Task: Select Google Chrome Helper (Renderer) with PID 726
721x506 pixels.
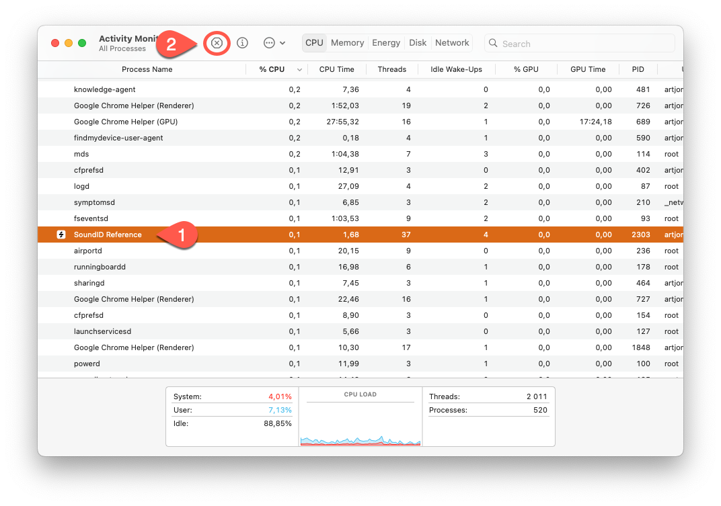Action: (x=360, y=106)
